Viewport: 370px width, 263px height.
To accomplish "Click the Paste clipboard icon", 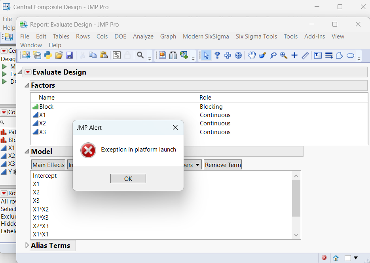I will point(104,56).
